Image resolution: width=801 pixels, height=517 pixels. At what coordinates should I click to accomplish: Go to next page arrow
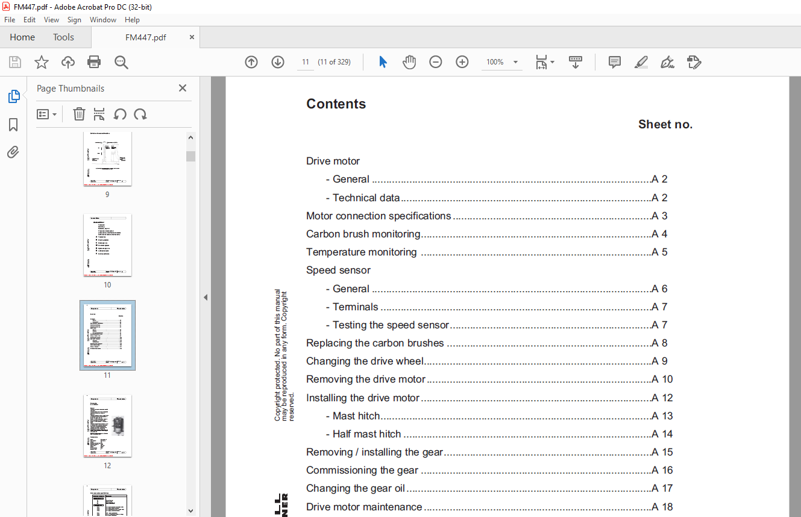278,62
